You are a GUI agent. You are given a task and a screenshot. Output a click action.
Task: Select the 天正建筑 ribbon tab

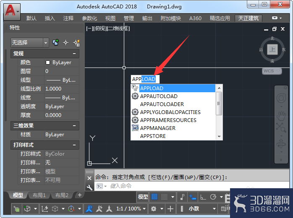pos(249,18)
